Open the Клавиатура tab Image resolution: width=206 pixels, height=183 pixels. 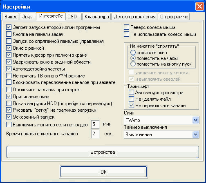pyautogui.click(x=96, y=17)
